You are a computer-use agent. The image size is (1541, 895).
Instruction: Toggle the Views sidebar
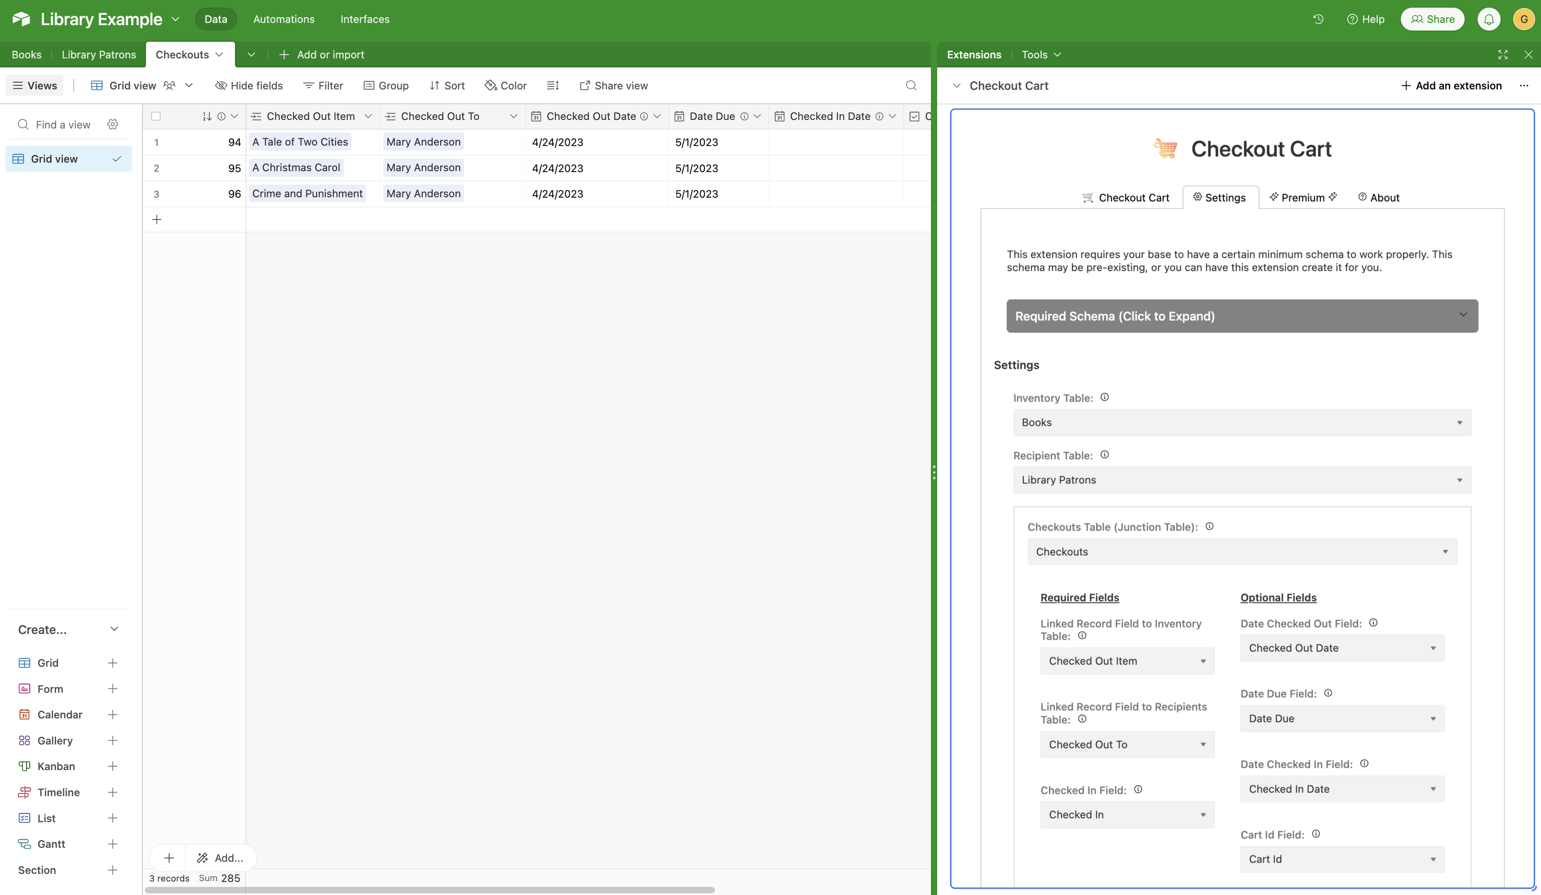point(35,85)
